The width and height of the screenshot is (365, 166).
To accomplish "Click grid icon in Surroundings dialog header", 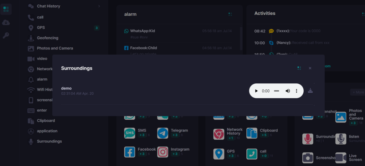I will pos(299,68).
